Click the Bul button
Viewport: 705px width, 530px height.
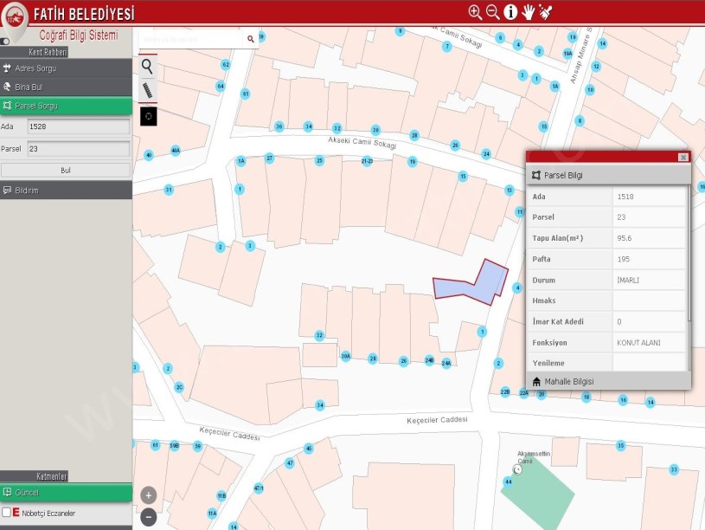click(x=66, y=171)
